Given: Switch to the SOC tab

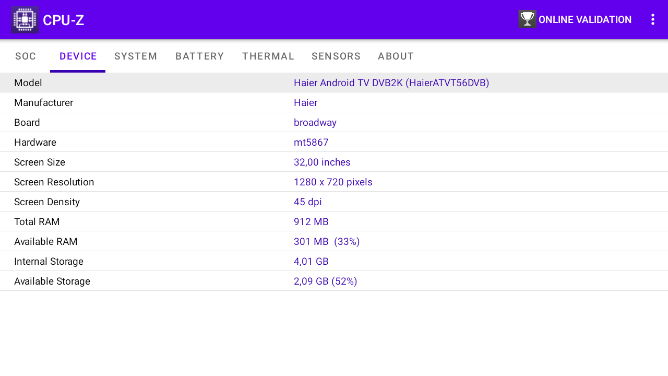Looking at the screenshot, I should [x=26, y=56].
